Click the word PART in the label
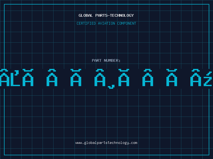Screen dimensions: 213x159 (97, 61)
